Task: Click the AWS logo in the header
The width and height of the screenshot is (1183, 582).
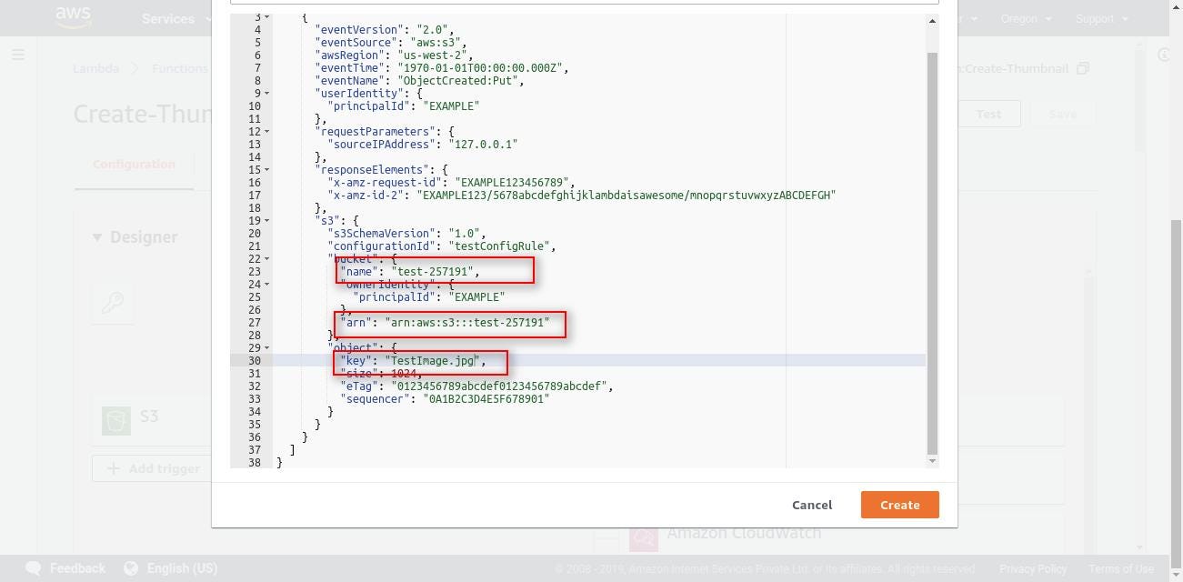Action: point(73,17)
